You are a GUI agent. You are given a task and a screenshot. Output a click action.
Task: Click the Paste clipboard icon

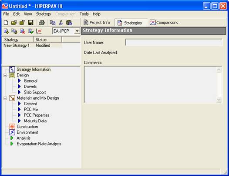coord(69,23)
